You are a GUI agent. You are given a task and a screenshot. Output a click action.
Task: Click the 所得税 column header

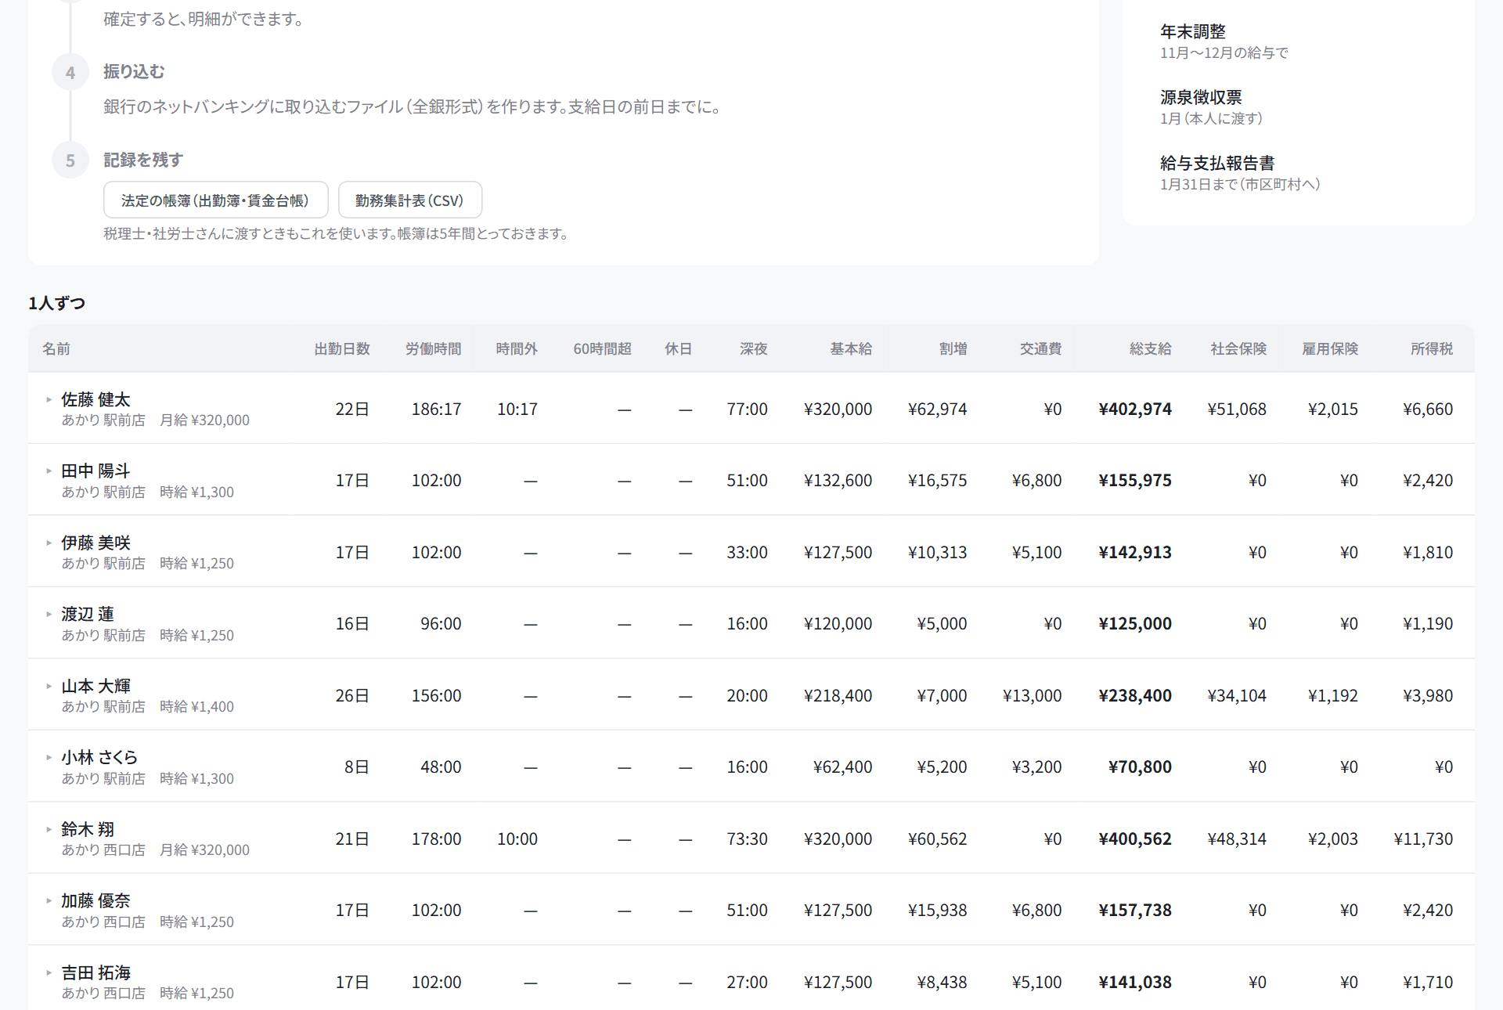[1432, 348]
